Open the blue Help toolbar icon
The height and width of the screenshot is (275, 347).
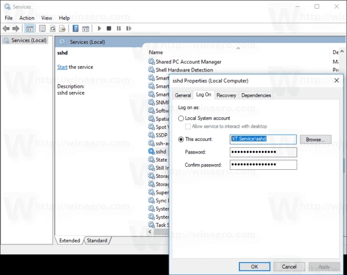tap(75, 28)
